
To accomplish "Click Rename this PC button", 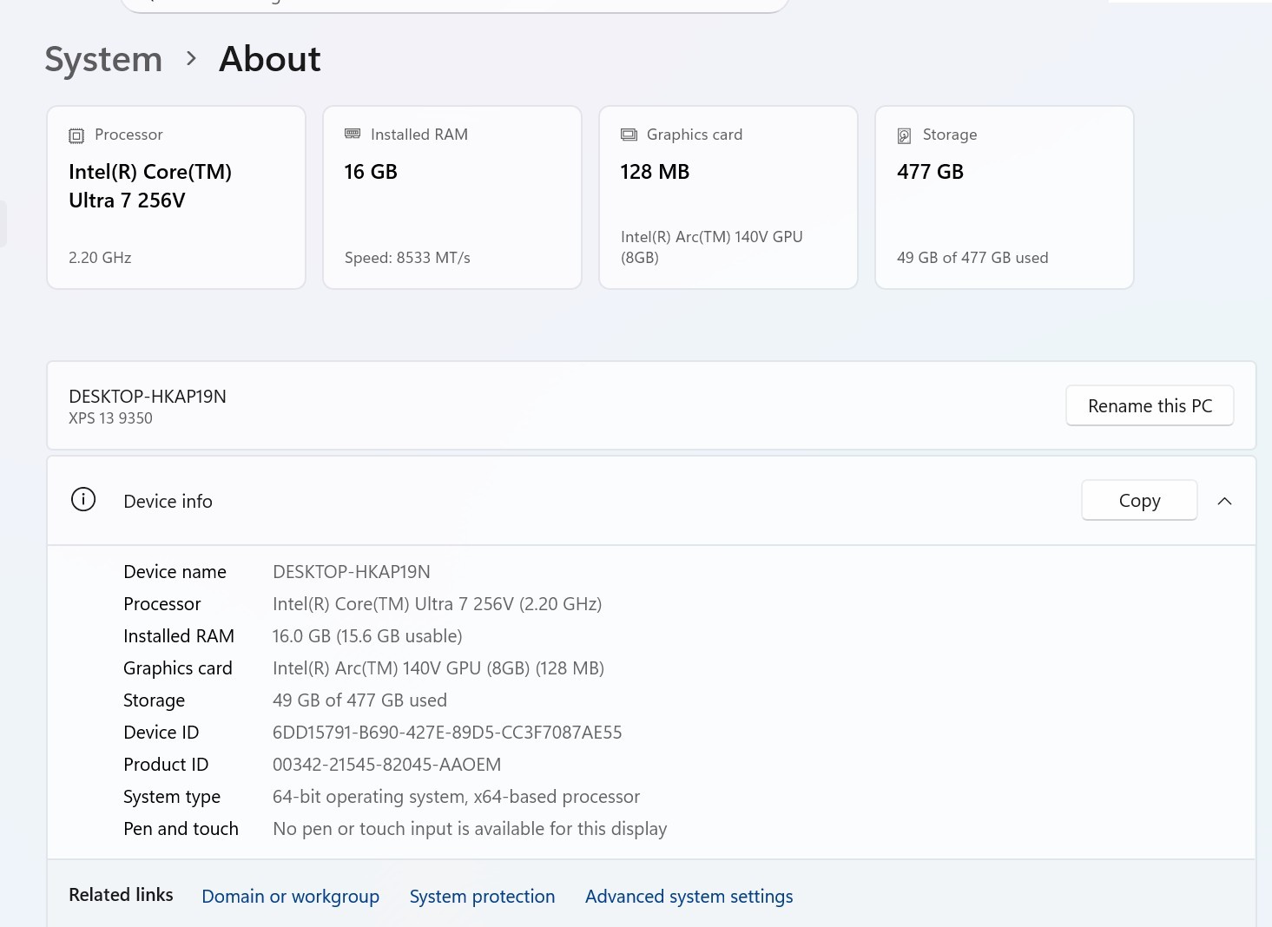I will point(1150,406).
